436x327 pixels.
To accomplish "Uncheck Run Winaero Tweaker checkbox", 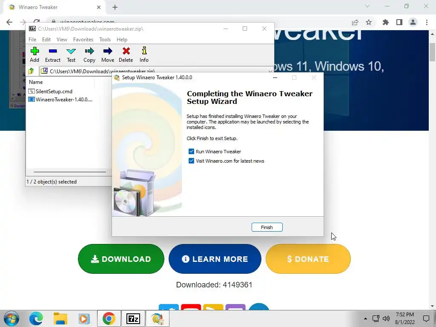I will (191, 152).
